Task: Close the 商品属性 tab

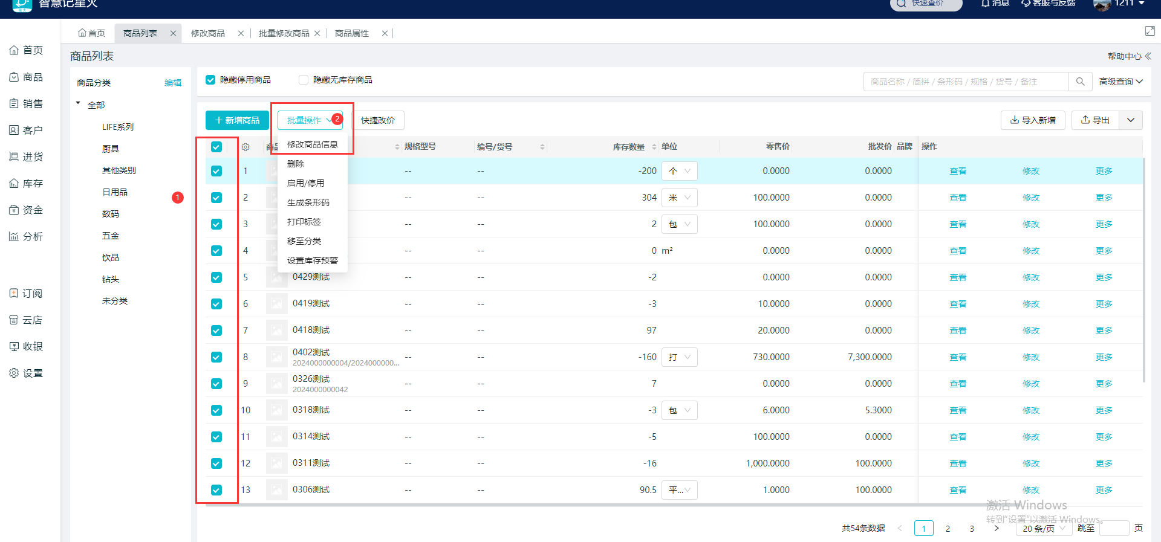Action: click(x=385, y=33)
